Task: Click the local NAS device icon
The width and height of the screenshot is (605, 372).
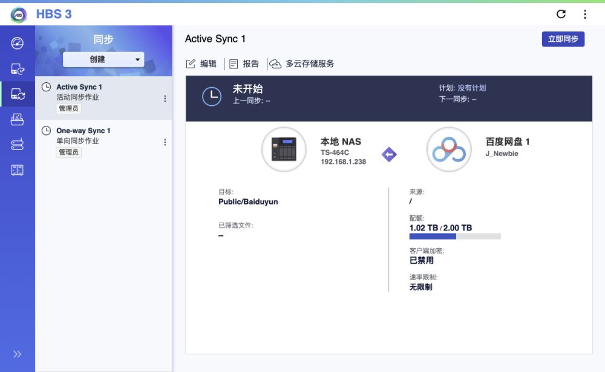Action: coord(284,149)
